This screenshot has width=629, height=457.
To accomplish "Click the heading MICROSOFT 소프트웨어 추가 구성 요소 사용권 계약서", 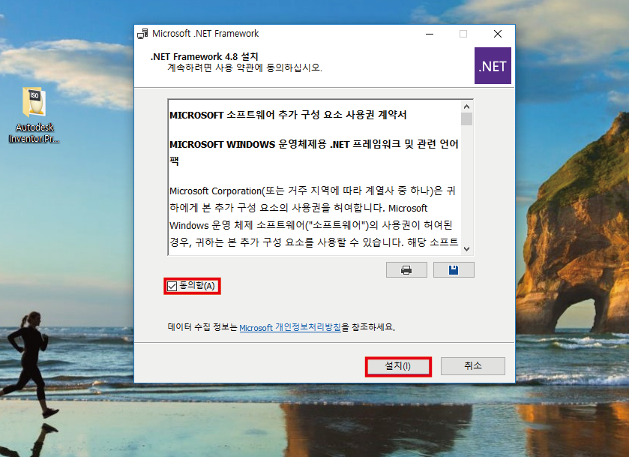I will pyautogui.click(x=288, y=116).
